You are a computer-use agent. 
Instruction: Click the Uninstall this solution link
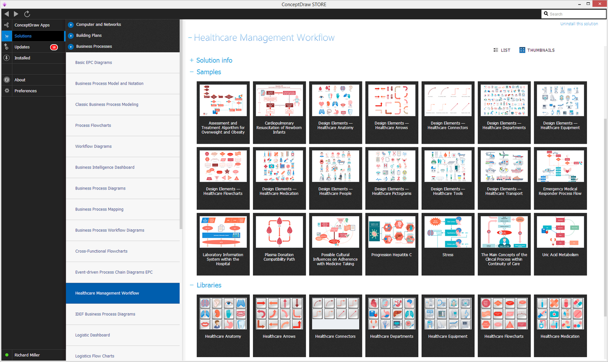(x=579, y=24)
